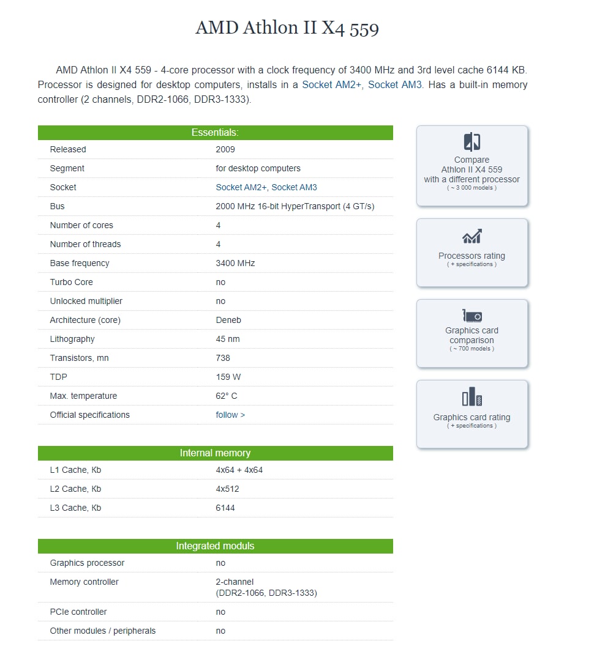Open Socket AM3 link in the intro paragraph
The height and width of the screenshot is (649, 605).
coord(395,85)
